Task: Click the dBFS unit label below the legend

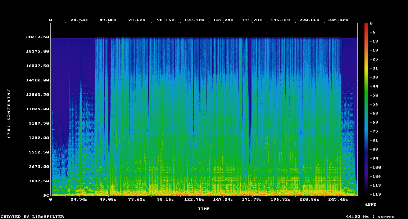Action: click(x=371, y=204)
